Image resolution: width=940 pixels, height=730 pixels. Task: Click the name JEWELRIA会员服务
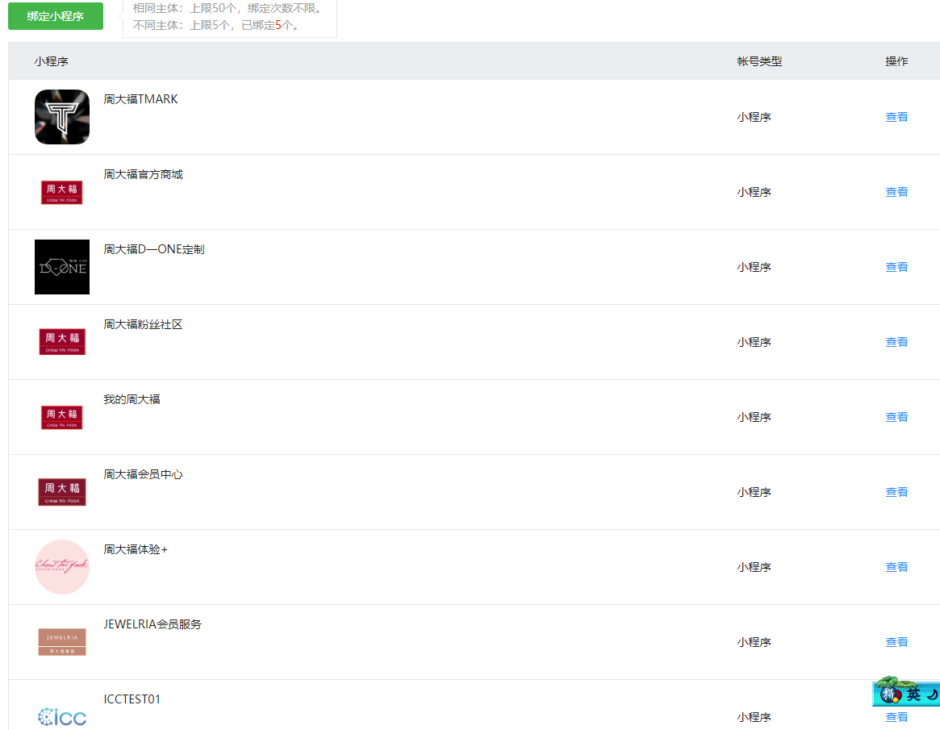(152, 624)
